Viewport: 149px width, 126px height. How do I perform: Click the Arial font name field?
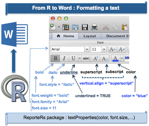pos(67,49)
